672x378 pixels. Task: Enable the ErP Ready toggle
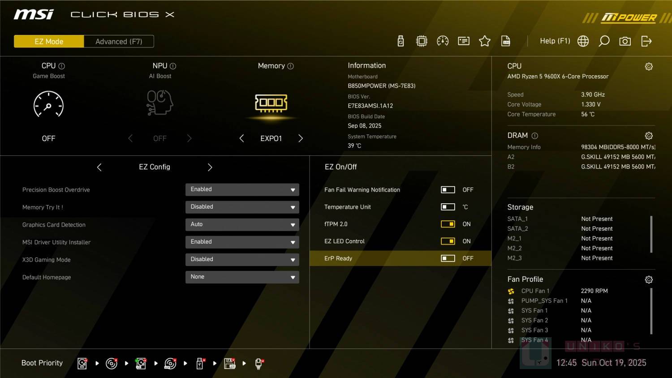point(448,258)
